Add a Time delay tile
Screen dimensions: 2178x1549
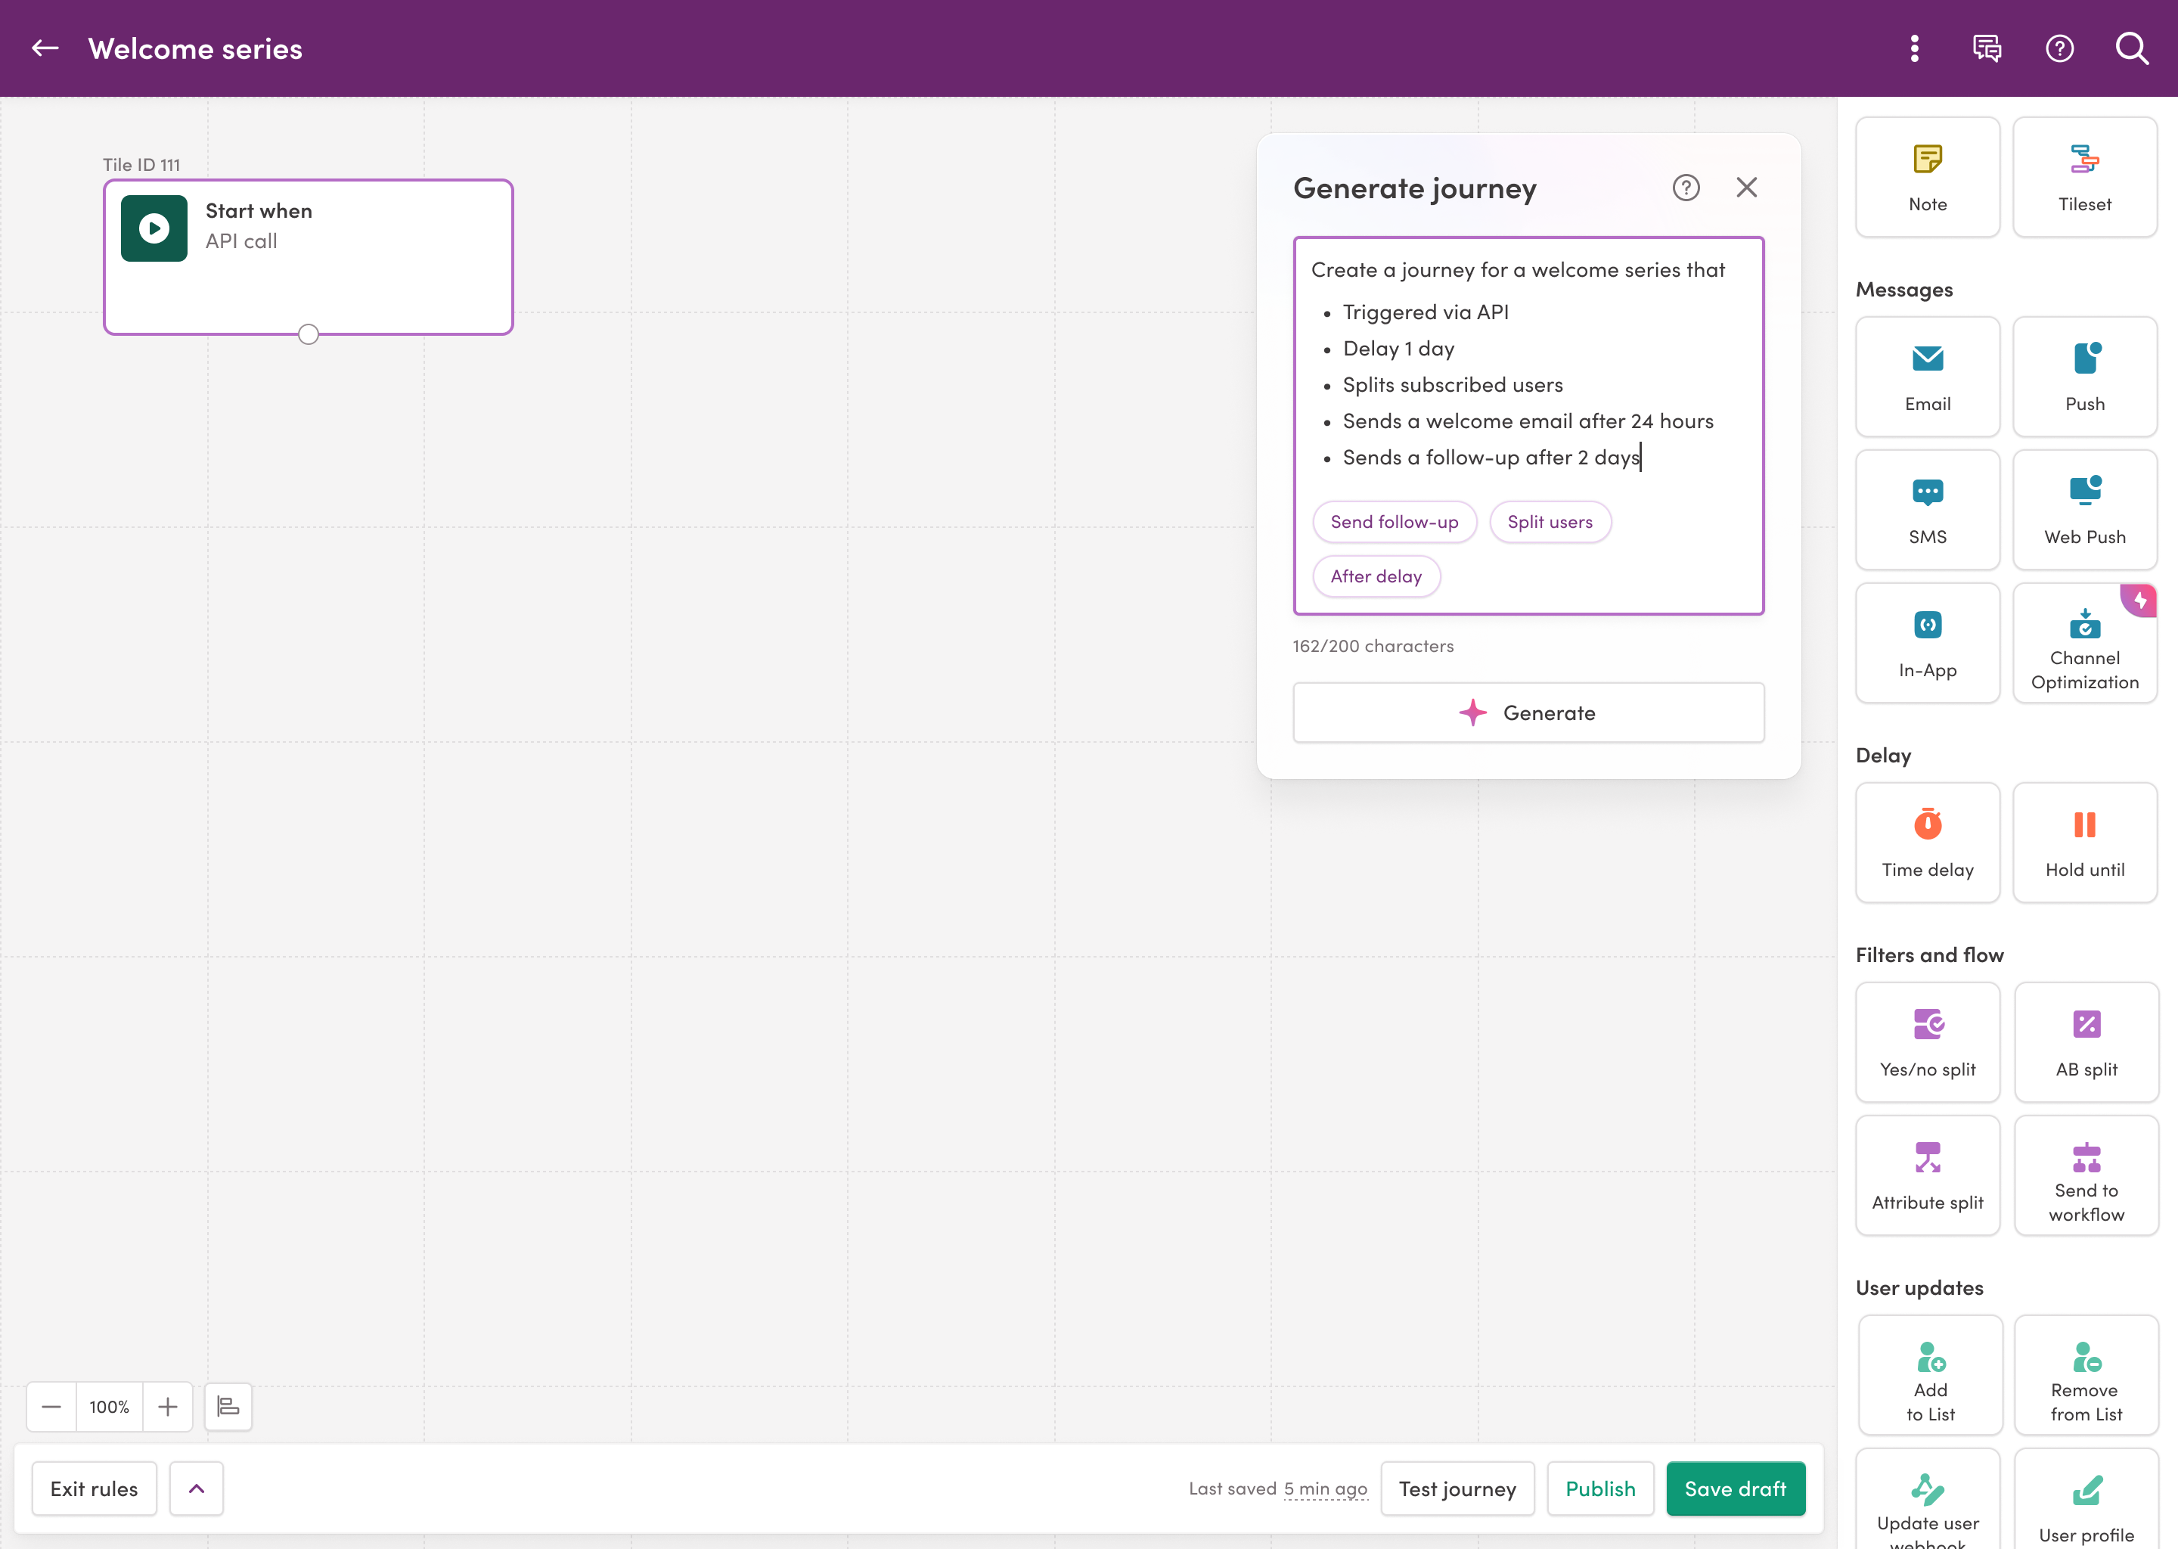[1927, 843]
